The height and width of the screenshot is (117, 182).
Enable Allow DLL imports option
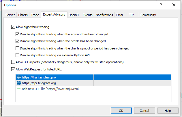(x=13, y=62)
